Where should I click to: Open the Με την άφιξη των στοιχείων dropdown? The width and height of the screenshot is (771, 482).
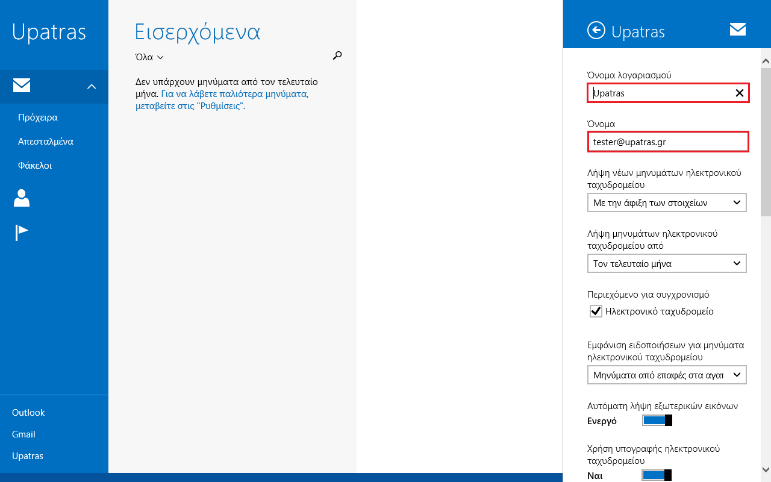tap(667, 203)
